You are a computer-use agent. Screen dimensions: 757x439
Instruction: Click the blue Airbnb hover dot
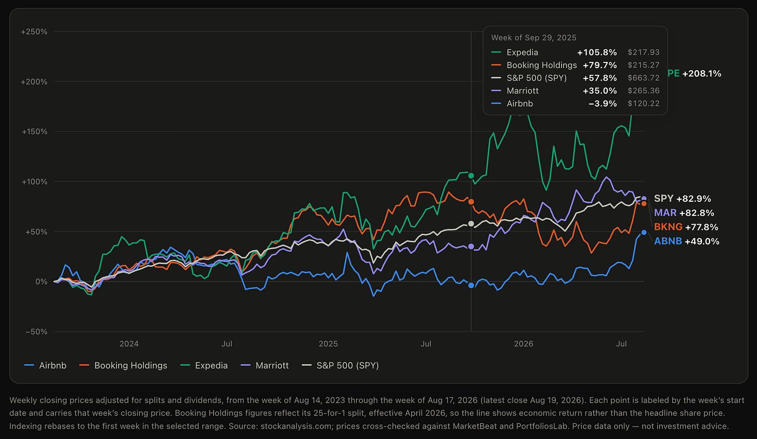(x=471, y=285)
